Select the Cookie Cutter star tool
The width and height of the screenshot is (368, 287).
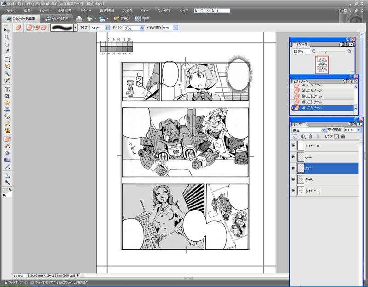coord(7,103)
